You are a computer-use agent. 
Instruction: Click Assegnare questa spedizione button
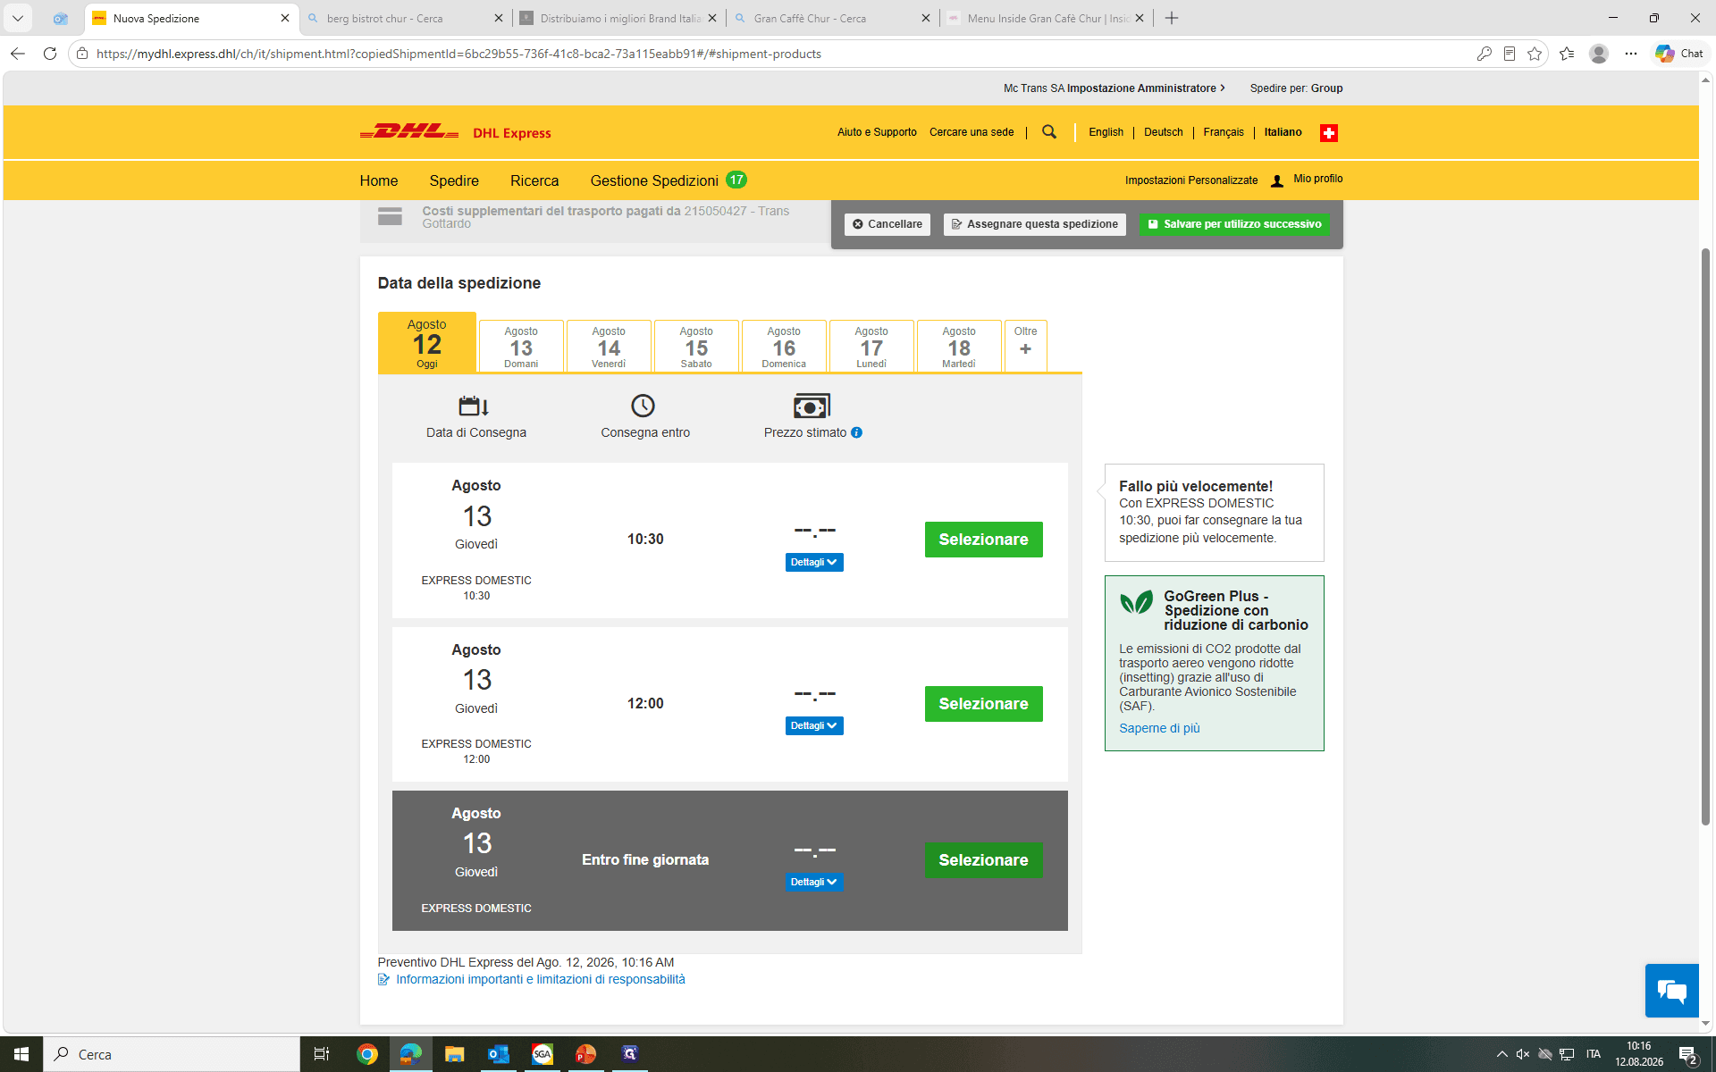1034,224
